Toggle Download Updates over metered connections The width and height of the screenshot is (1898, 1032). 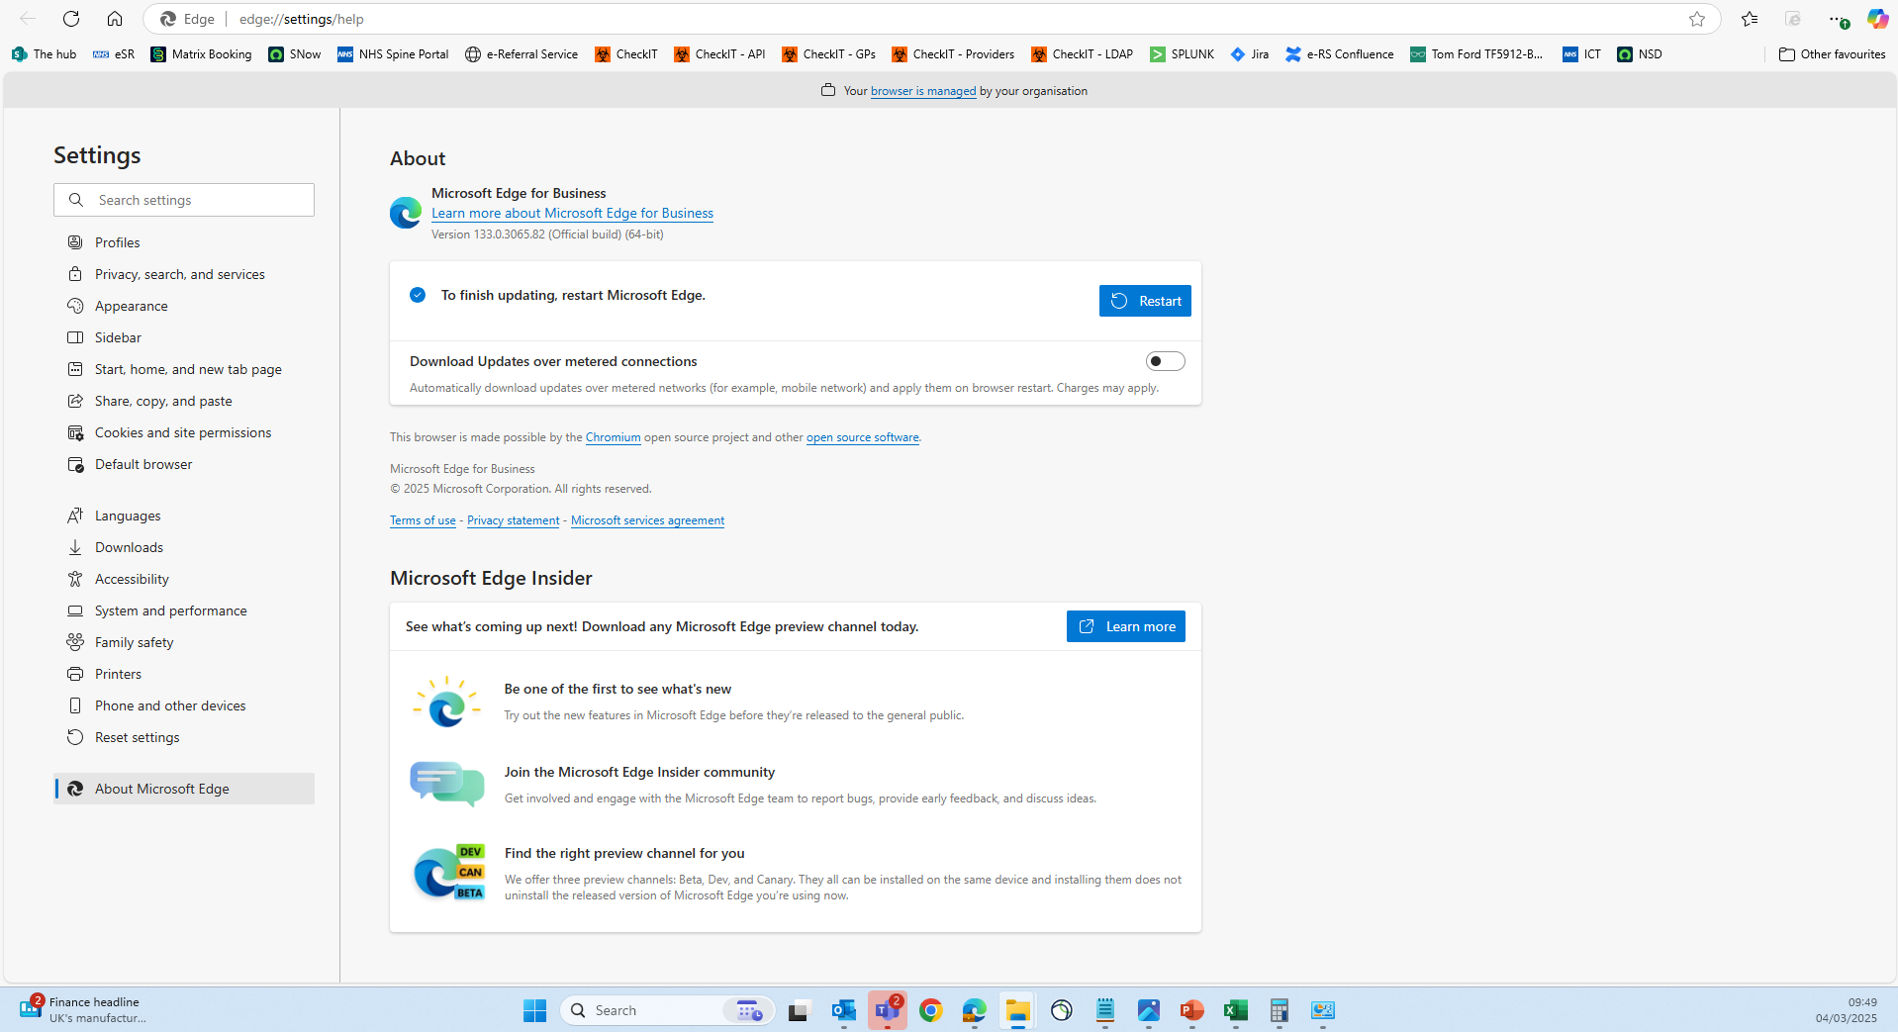coord(1165,361)
